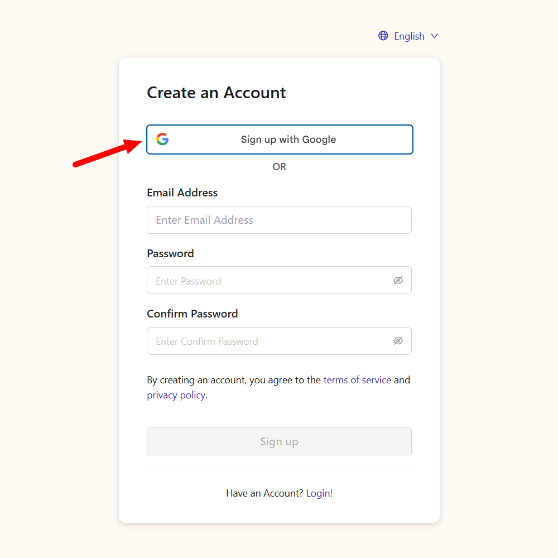Click the Email Address field label
The image size is (558, 558).
pos(182,193)
